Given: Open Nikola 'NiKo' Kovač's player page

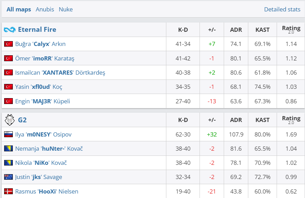Looking at the screenshot, I should tap(41, 163).
